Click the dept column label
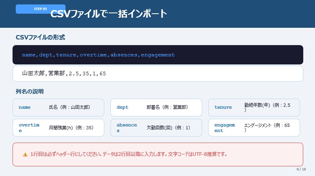The width and height of the screenshot is (315, 176). 123,107
